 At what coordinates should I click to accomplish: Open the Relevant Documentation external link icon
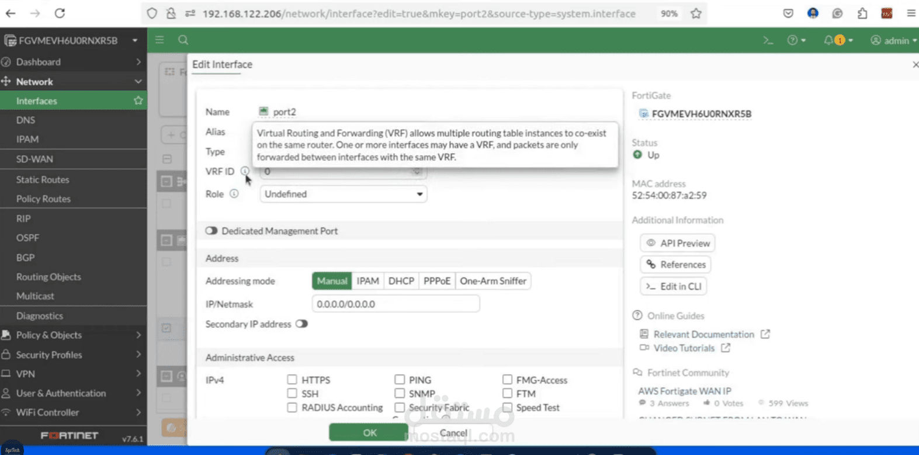point(765,334)
